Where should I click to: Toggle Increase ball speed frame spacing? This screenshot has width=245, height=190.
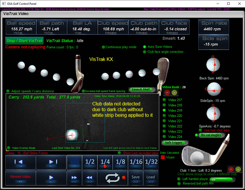[x=83, y=91]
